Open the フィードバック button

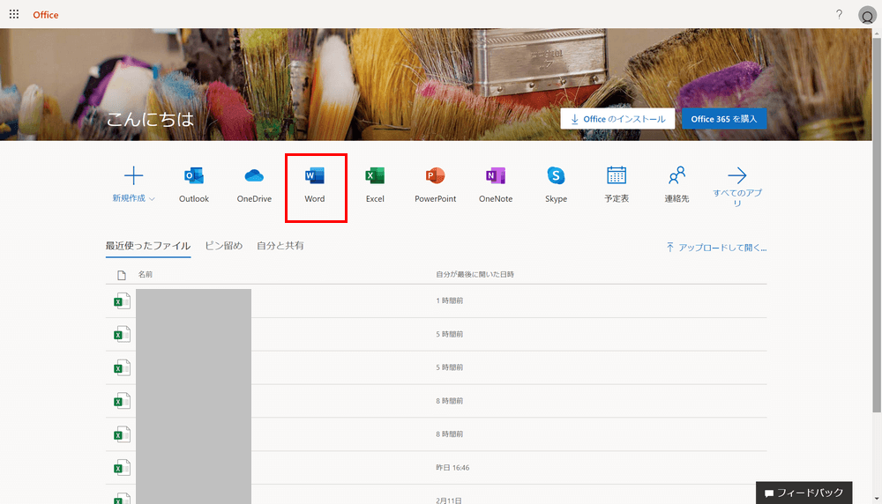tap(804, 493)
